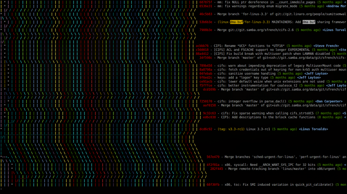347x194 pixels.
Task: Click author '<Dan Carpenter>'
Action: [329, 102]
